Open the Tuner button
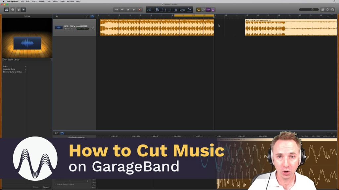339x190 pixels. click(x=204, y=10)
